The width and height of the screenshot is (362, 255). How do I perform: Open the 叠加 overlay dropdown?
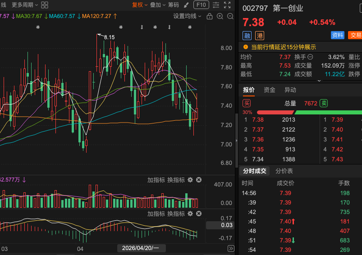click(158, 5)
